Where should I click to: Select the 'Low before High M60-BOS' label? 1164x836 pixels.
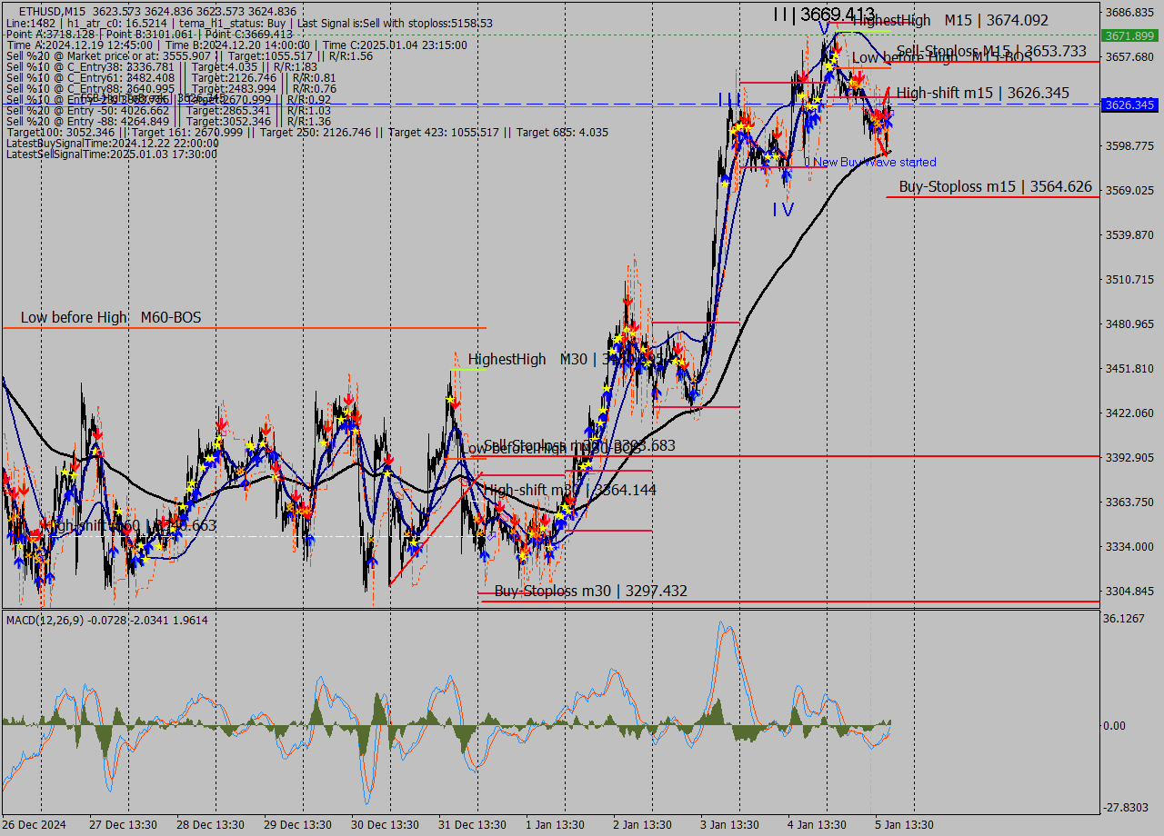click(111, 317)
